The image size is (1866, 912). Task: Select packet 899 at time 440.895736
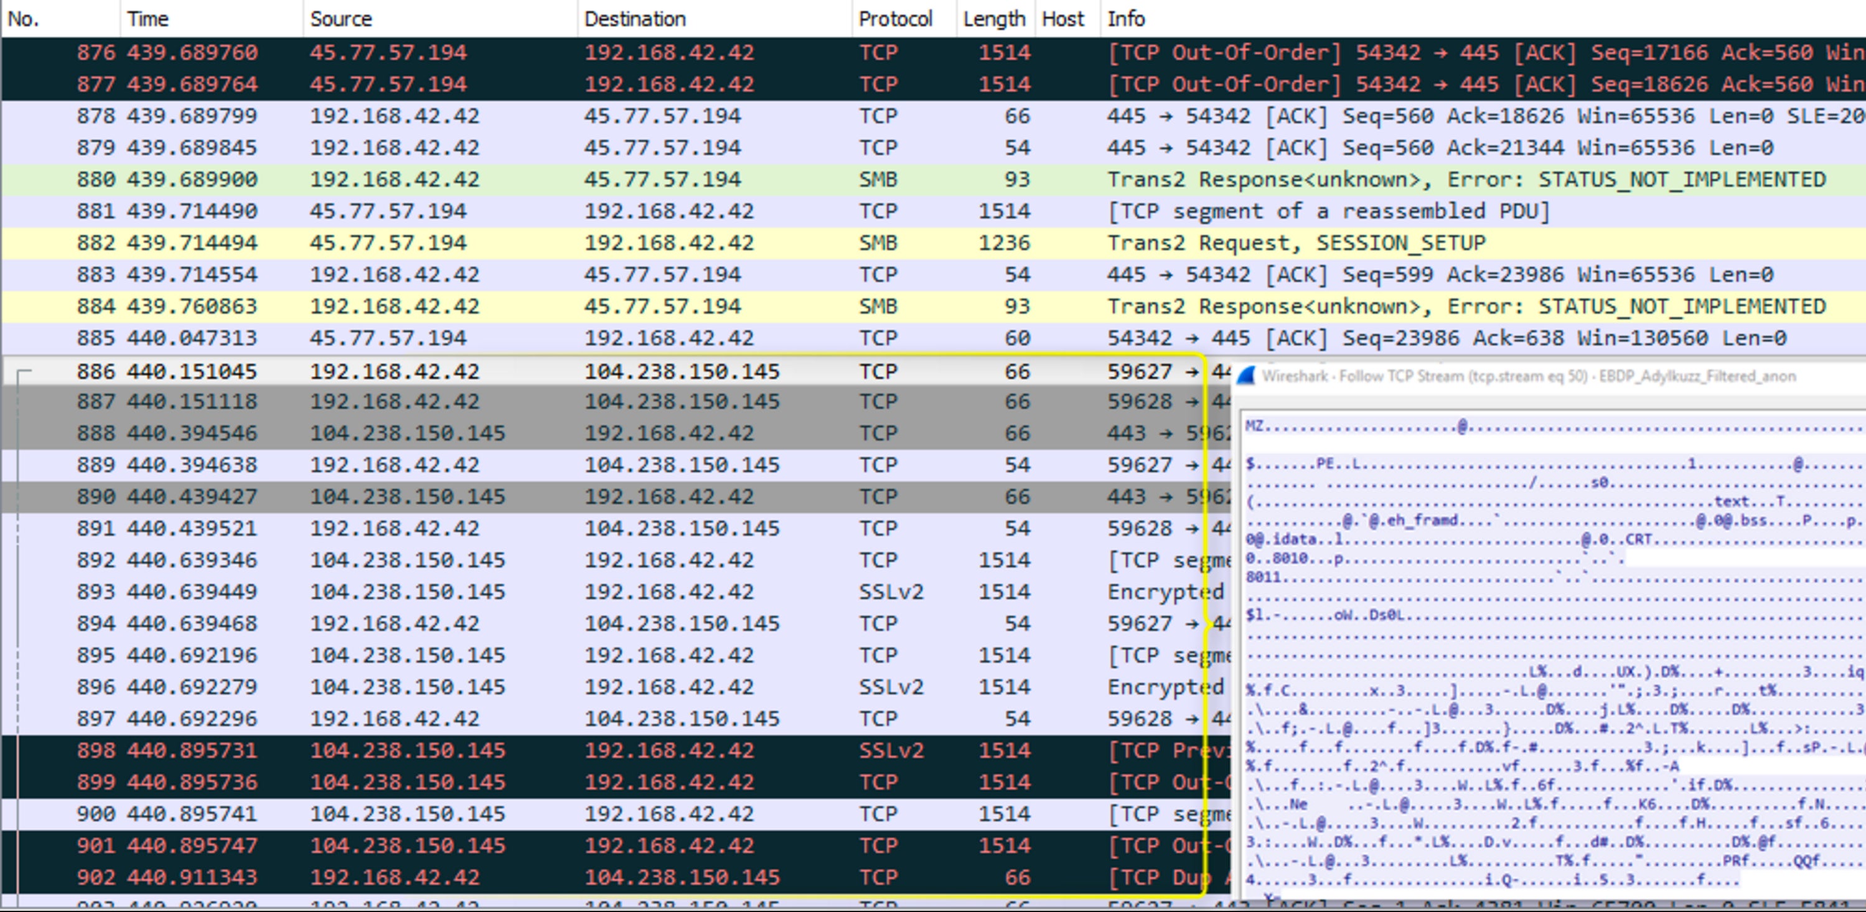[x=616, y=783]
